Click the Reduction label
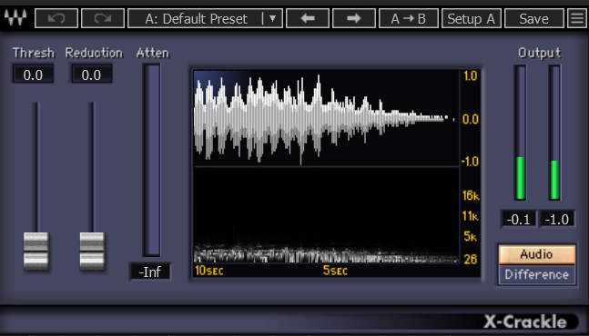 [x=94, y=53]
